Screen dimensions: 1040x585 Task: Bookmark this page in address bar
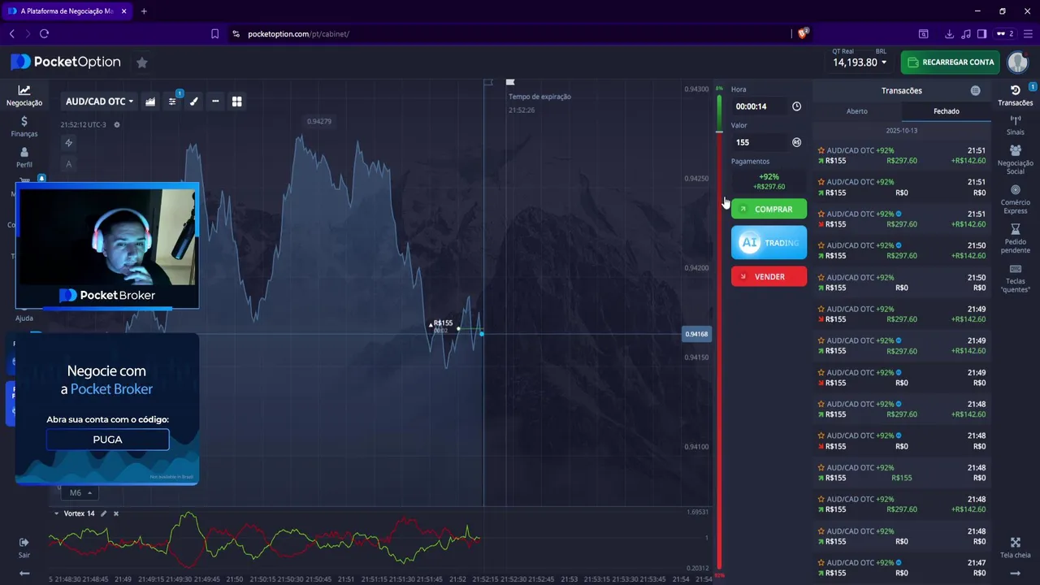[x=214, y=34]
